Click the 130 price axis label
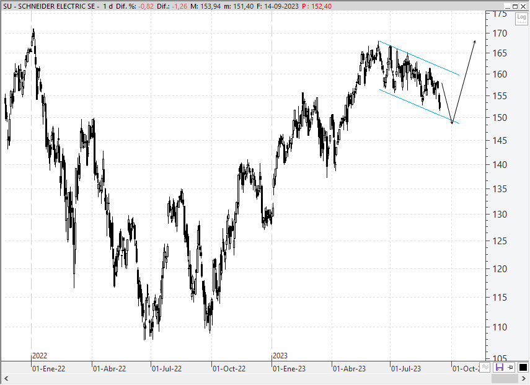The width and height of the screenshot is (530, 385). coord(500,215)
